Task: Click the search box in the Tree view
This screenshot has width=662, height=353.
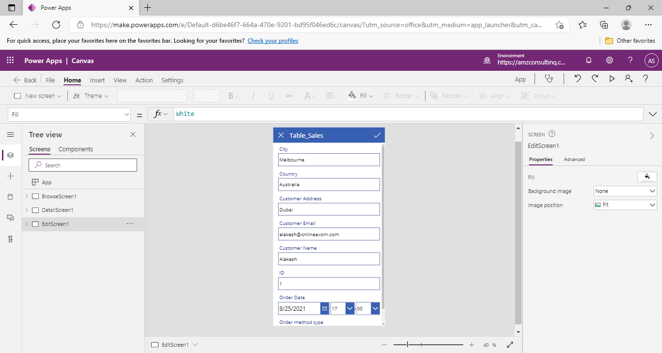Action: 82,165
